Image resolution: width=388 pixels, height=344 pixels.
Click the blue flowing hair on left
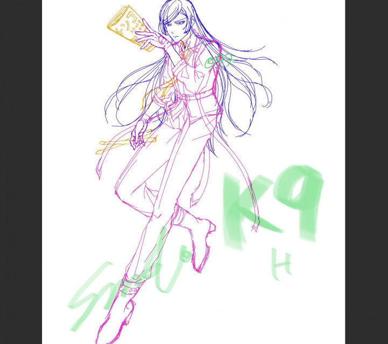coord(129,92)
